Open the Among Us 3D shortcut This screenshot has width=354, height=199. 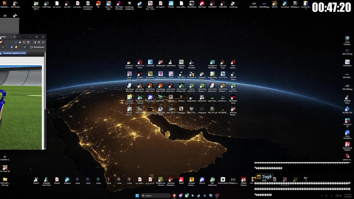[x=347, y=123]
